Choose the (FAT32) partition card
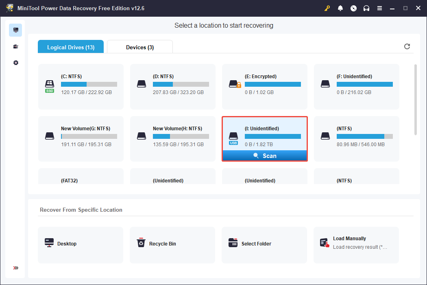427x285 pixels. pyautogui.click(x=81, y=176)
